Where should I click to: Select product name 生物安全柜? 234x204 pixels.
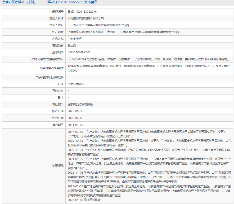tap(75, 39)
